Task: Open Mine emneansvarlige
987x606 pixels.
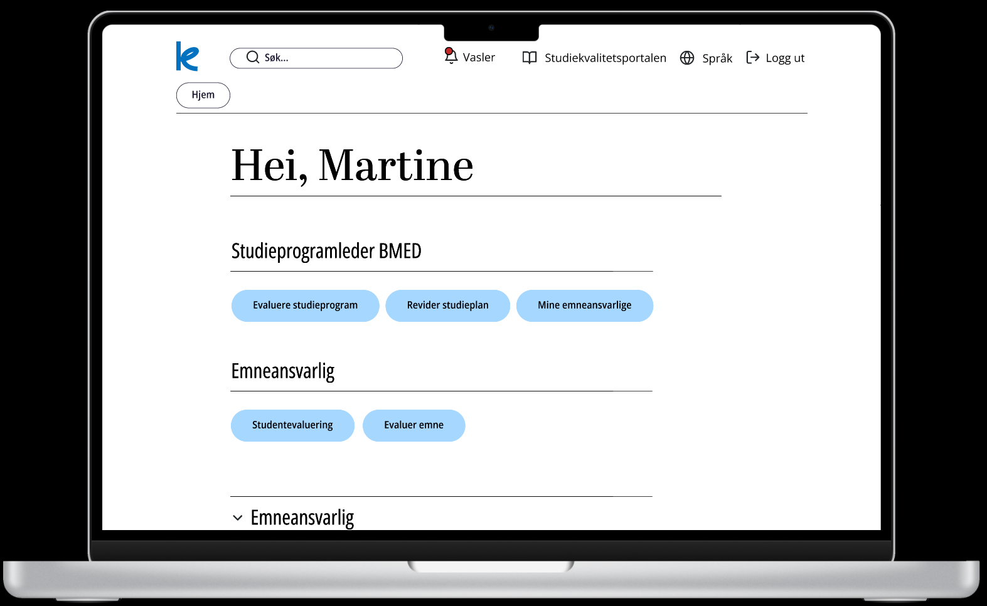Action: 585,306
